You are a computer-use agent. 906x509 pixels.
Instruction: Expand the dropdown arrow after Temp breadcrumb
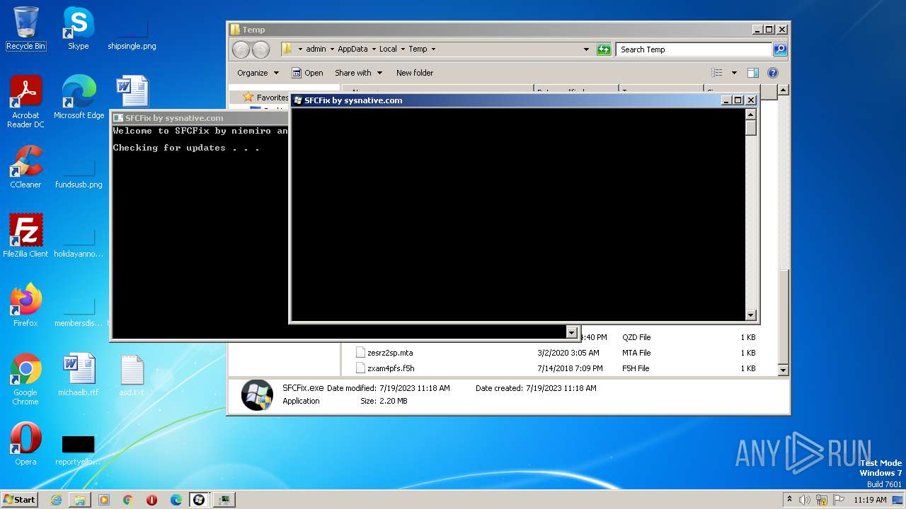pos(433,49)
